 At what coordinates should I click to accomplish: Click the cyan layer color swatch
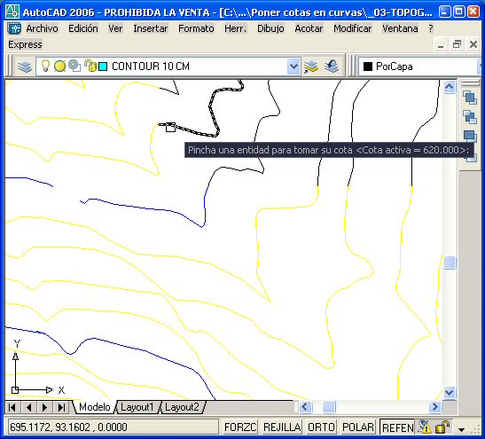click(103, 67)
